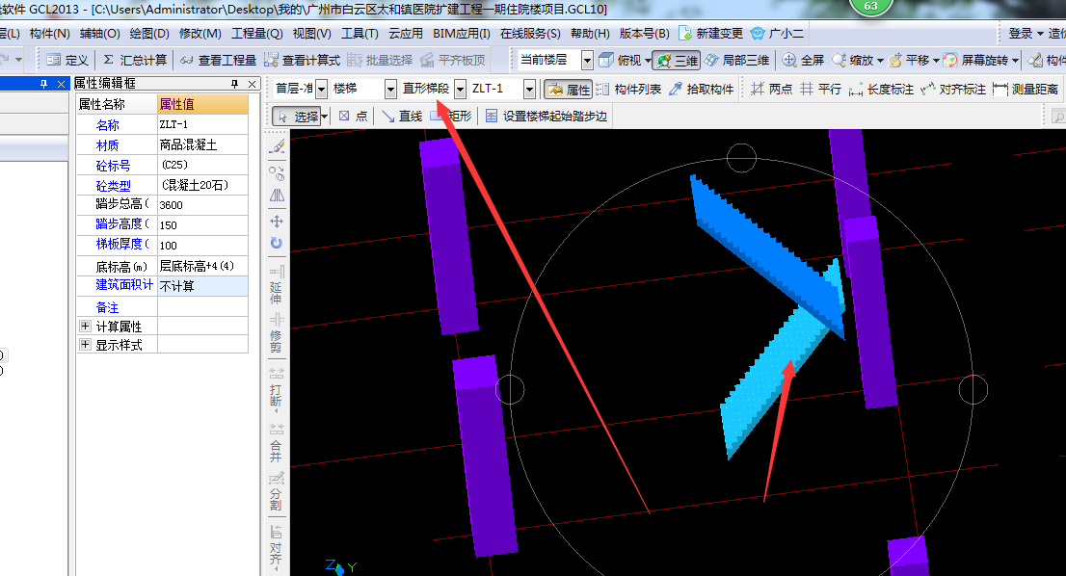1066x576 pixels.
Task: Open 俯视 view dropdown arrow
Action: (648, 61)
